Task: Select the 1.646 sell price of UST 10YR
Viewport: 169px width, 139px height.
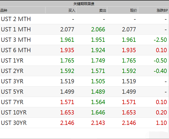Action: coord(98,112)
